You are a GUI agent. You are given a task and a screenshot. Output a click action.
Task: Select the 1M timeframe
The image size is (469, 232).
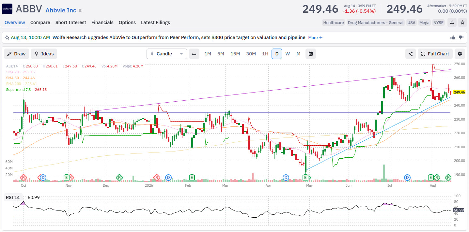point(208,54)
